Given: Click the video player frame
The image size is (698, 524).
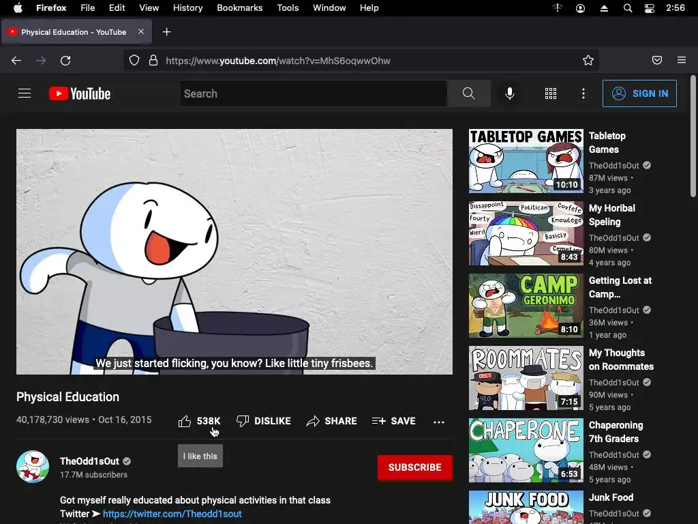Looking at the screenshot, I should coord(234,252).
